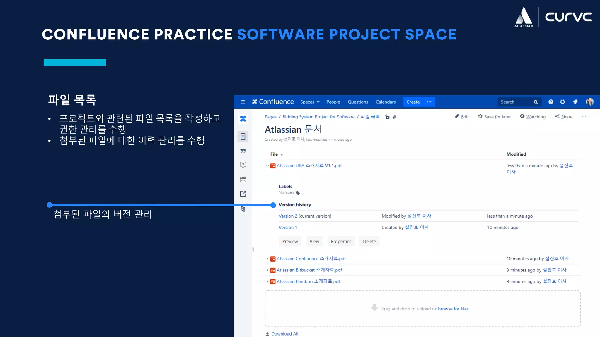The image size is (600, 337).
Task: Click Share button
Action: point(563,117)
